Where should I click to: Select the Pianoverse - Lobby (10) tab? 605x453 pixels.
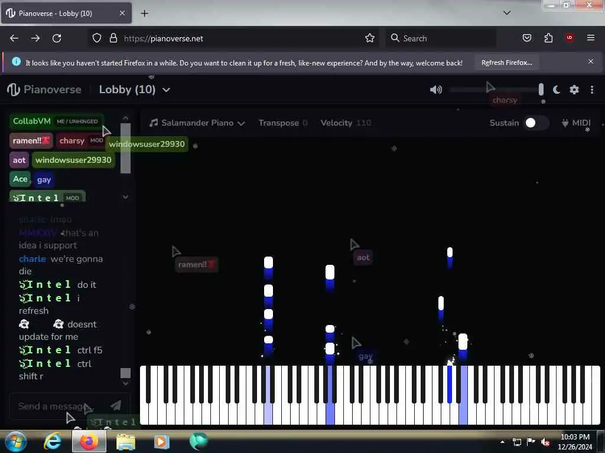click(x=66, y=13)
